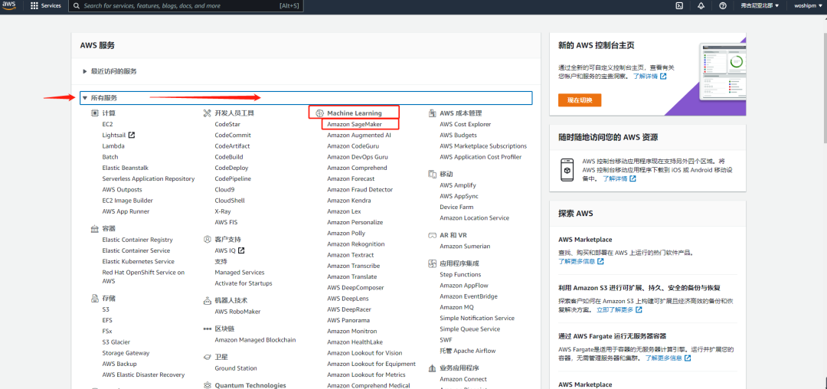Screen dimensions: 827x389
Task: Click 了解详情 in the 新的 AWS 控制台主页 card
Action: click(x=650, y=77)
